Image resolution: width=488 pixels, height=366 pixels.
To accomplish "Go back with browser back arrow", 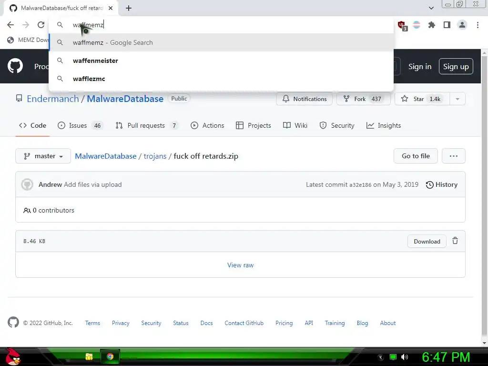I will pos(10,25).
